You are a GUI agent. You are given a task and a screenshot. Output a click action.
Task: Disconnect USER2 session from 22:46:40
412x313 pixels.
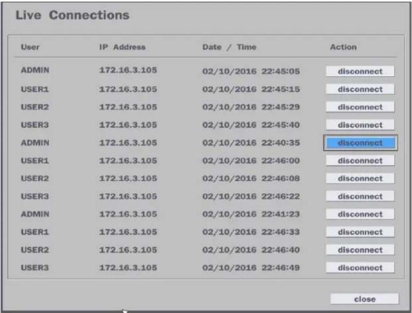tap(360, 249)
